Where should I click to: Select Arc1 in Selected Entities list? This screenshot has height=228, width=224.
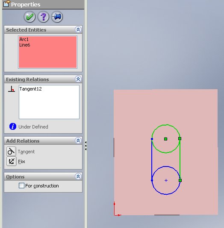click(x=24, y=39)
